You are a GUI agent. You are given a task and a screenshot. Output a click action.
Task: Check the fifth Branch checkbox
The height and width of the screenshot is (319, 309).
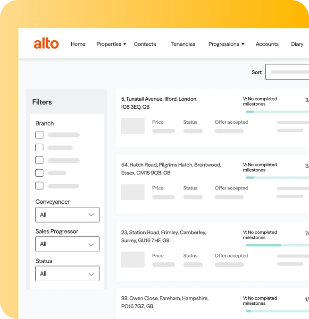(x=40, y=186)
